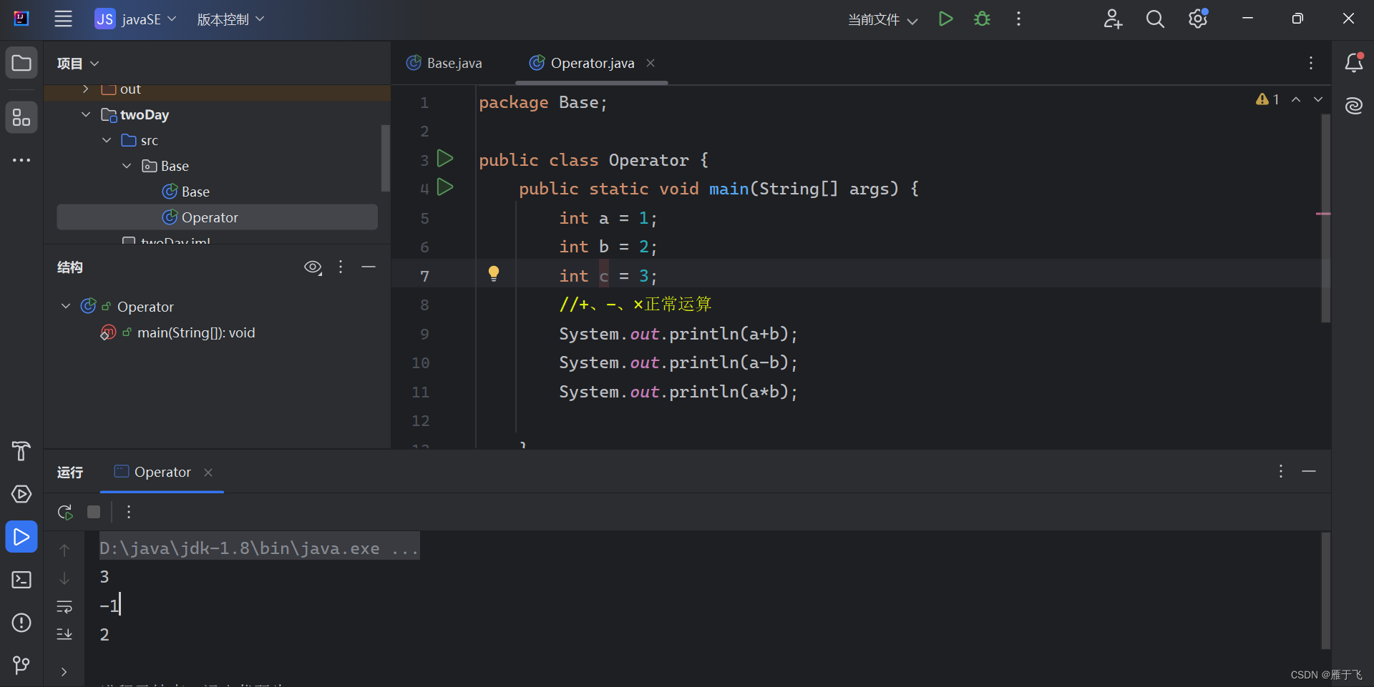Open the 版本控制 version control dropdown

click(x=230, y=19)
